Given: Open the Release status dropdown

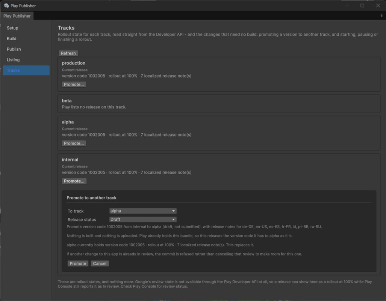Looking at the screenshot, I should tap(143, 219).
